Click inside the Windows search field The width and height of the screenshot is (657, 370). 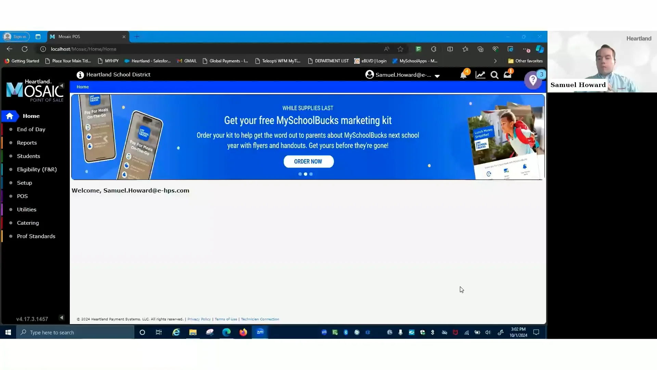[75, 332]
